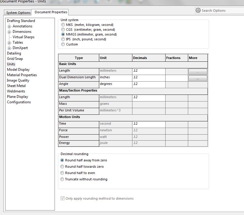Open Drafting Standard settings
Screen dimensions: 244x215
coord(21,21)
